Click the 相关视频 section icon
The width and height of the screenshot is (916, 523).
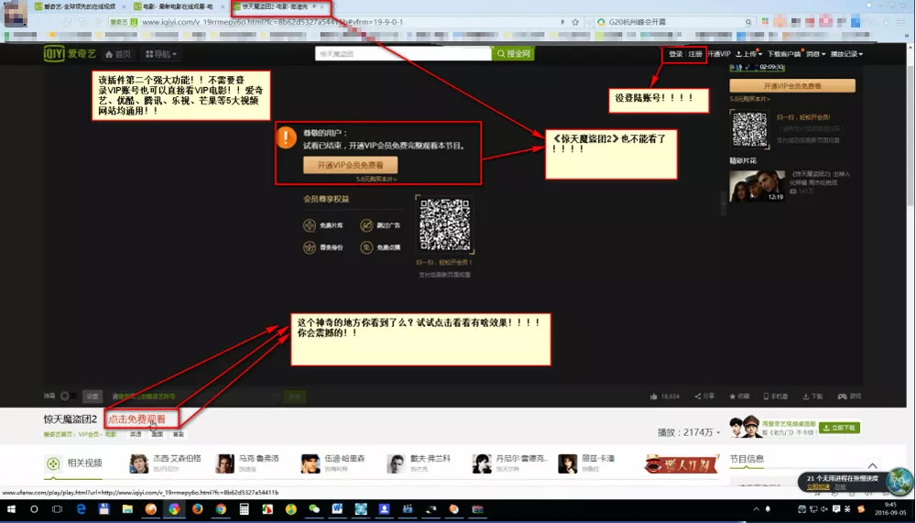tap(53, 463)
